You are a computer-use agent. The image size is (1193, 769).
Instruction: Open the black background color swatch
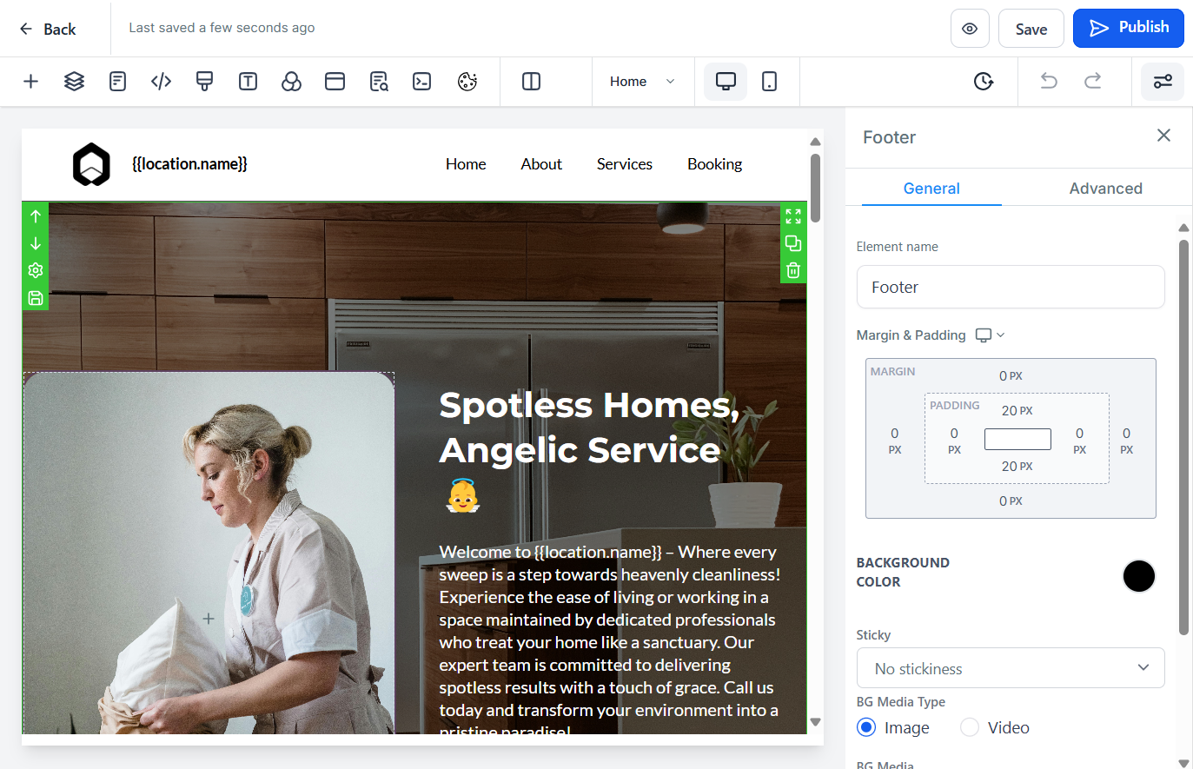tap(1138, 576)
